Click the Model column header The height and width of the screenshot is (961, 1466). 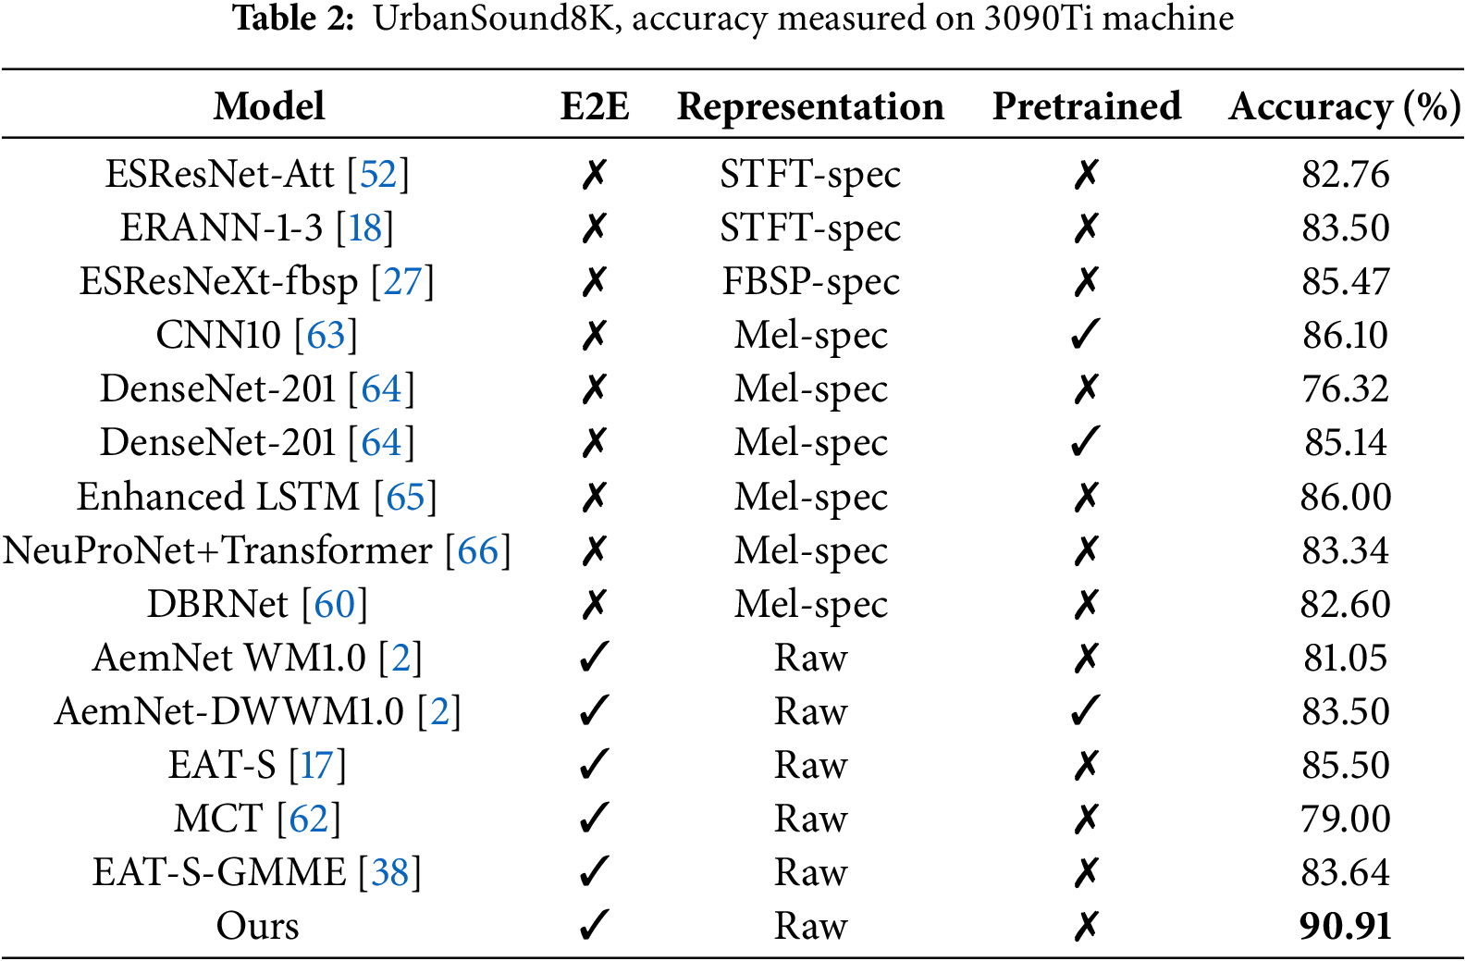click(x=269, y=106)
